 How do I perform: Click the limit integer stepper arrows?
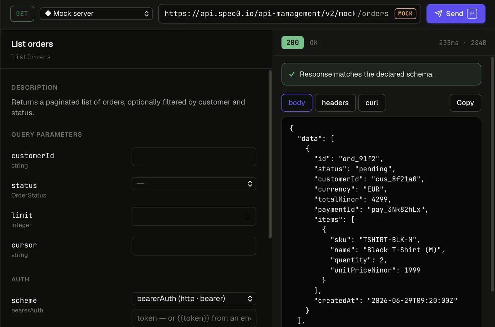tap(247, 216)
